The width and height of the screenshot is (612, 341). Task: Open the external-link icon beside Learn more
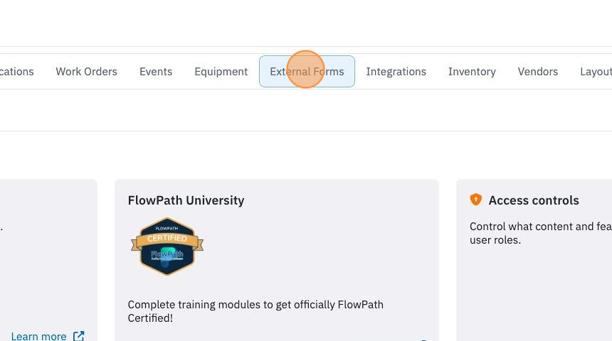[79, 336]
